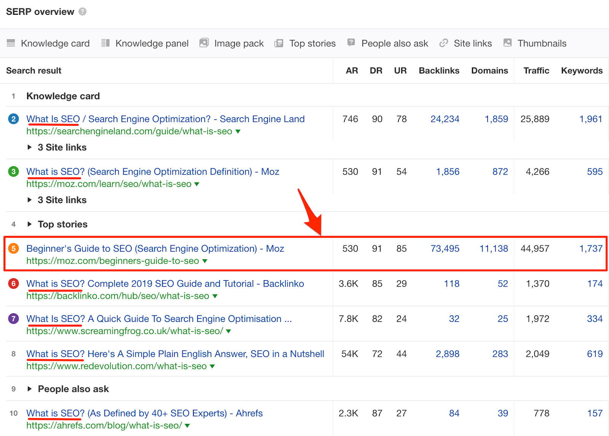Click the 1,961 keywords link for Search Engine Land

point(590,119)
